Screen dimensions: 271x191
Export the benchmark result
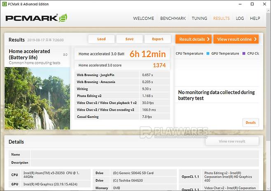click(x=158, y=39)
